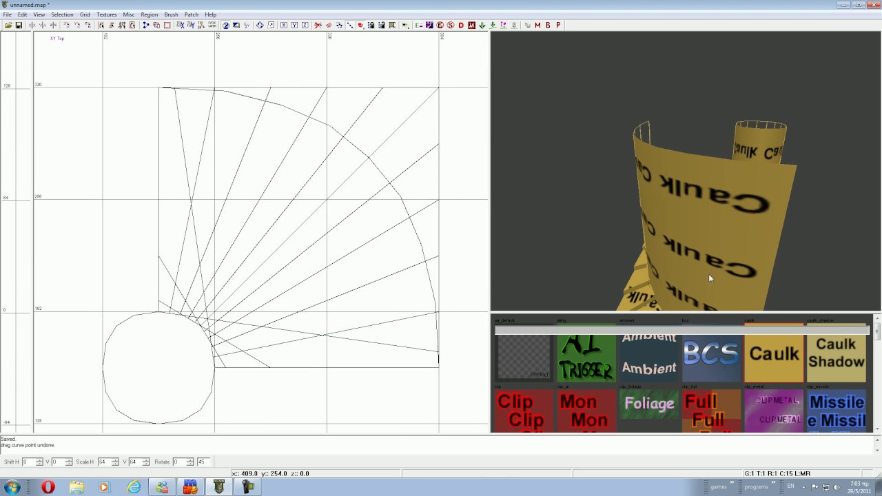Select the clipper scissors tool

[x=318, y=25]
